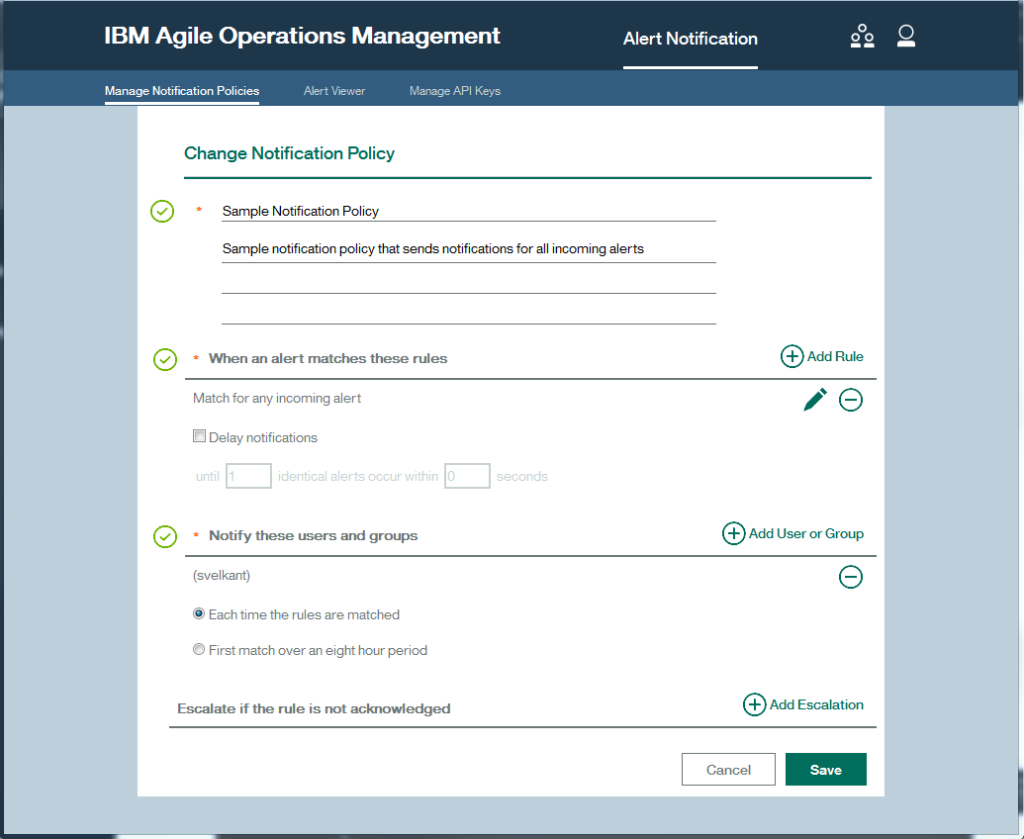Click the Add Escalation link text
This screenshot has height=839, width=1024.
(x=816, y=704)
